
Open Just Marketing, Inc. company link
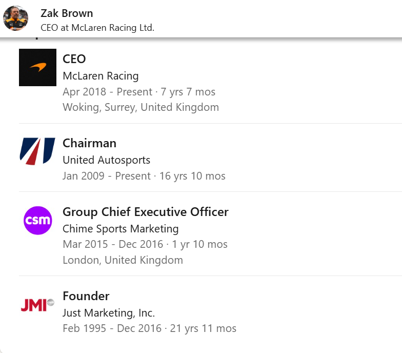(109, 313)
